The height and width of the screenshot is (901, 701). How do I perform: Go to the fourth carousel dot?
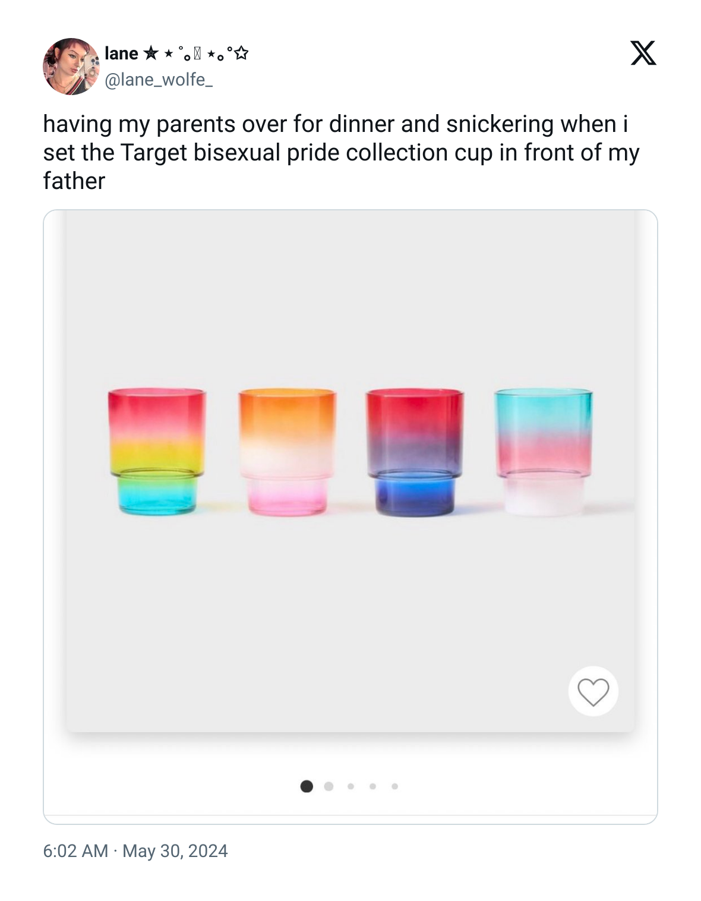[x=372, y=786]
